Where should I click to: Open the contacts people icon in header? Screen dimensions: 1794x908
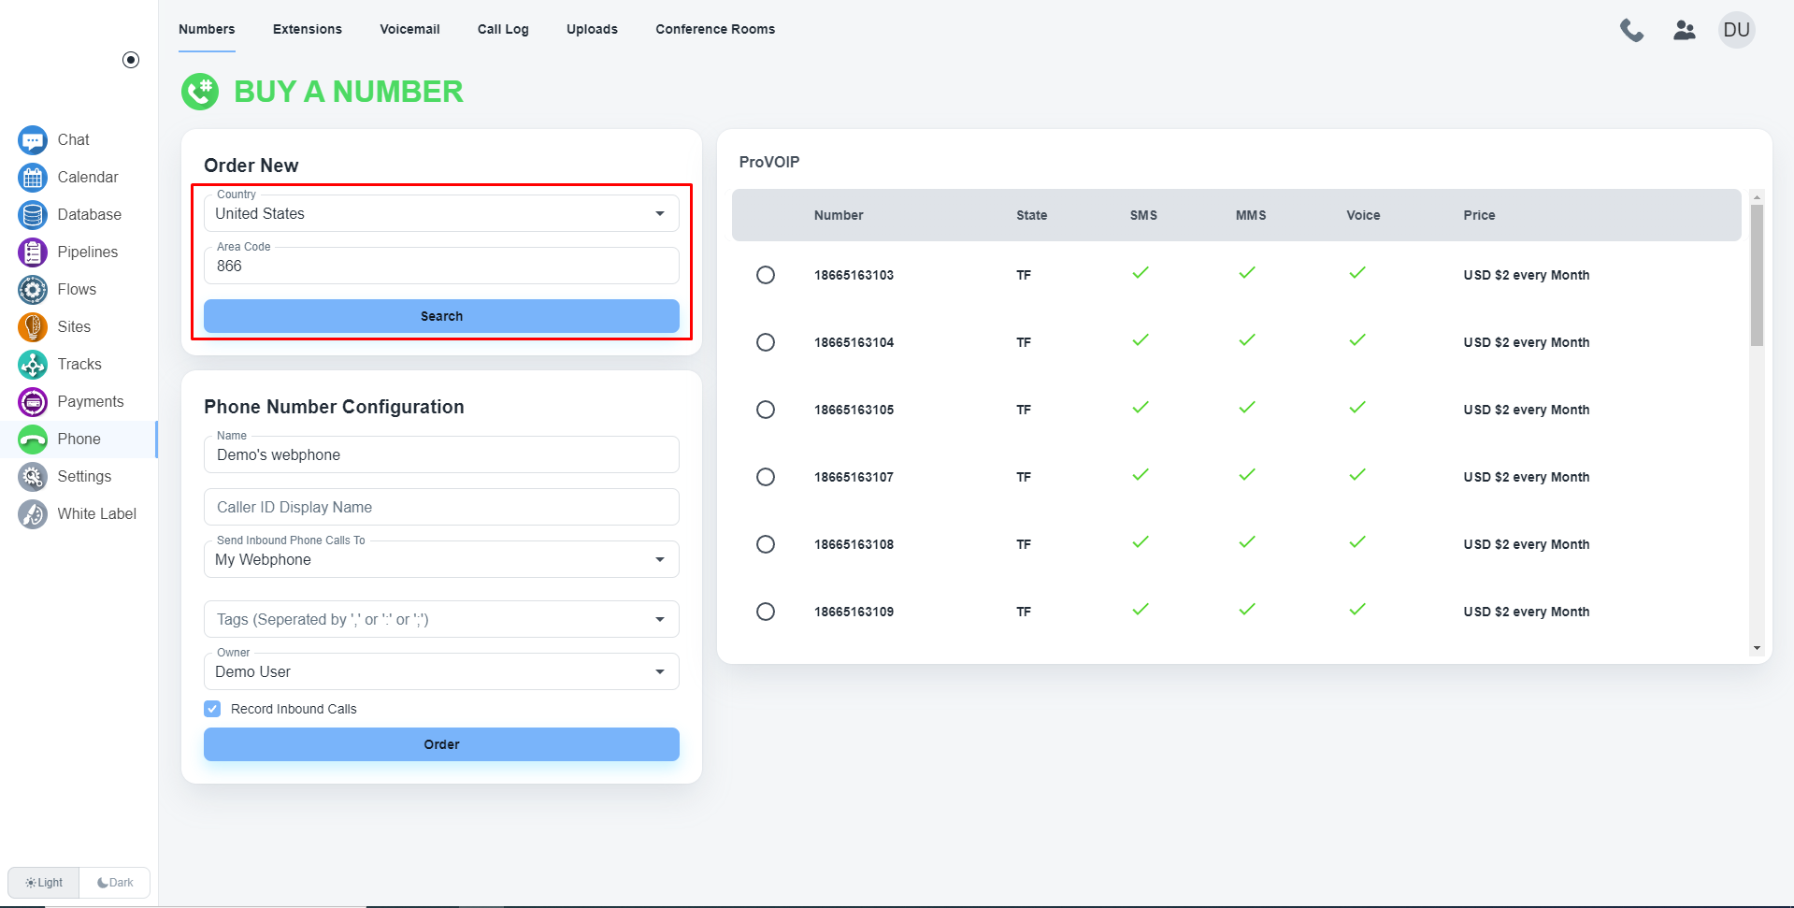tap(1684, 30)
